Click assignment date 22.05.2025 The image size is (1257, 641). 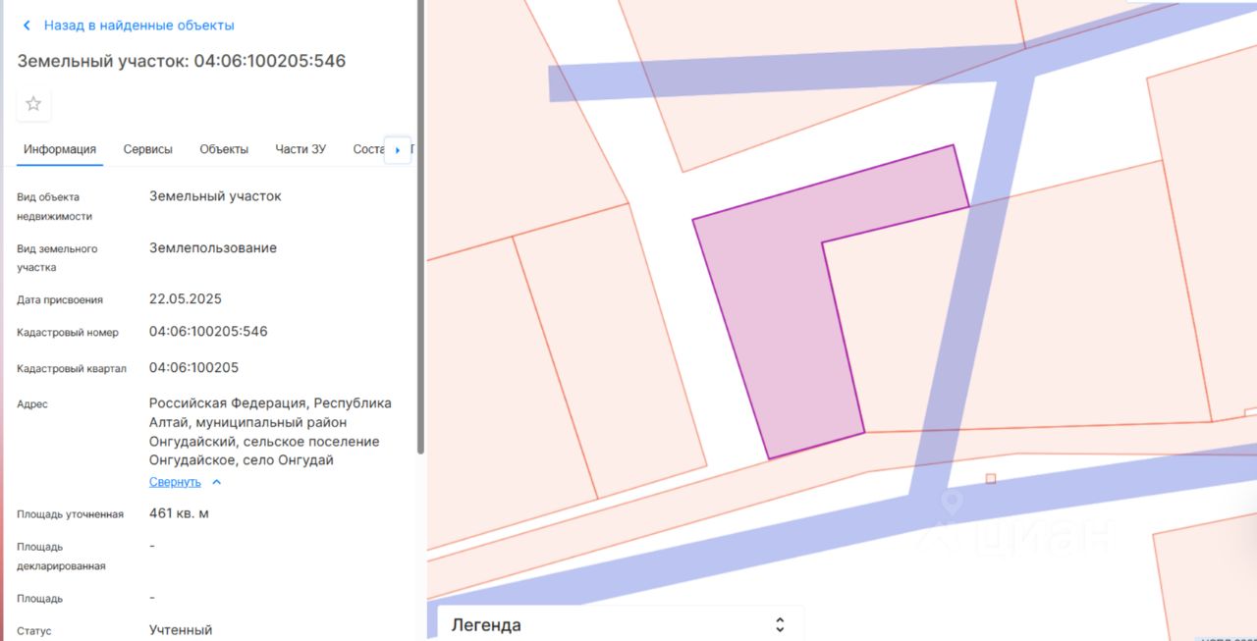(x=186, y=298)
